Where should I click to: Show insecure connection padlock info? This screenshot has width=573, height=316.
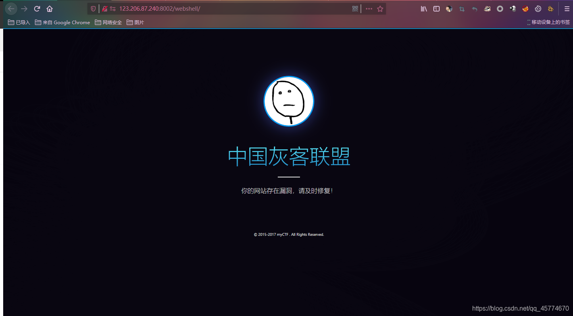[105, 9]
